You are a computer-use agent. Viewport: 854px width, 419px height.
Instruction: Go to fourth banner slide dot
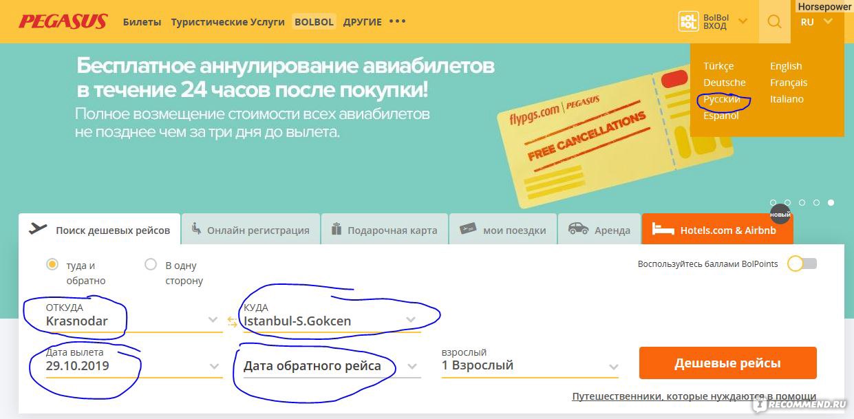[816, 203]
